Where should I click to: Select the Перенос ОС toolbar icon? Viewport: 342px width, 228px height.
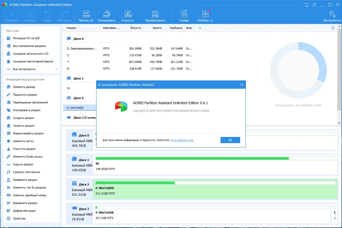pos(86,15)
